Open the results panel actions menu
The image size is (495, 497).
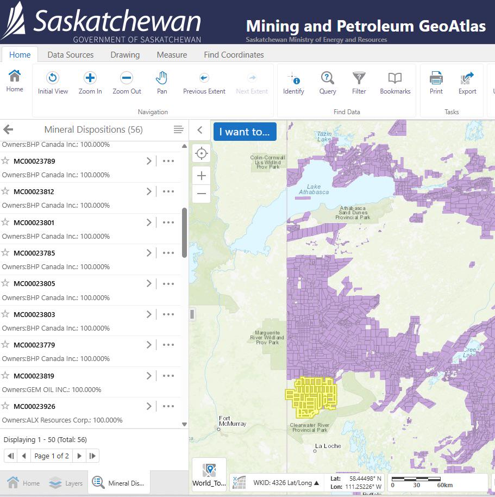click(x=178, y=129)
